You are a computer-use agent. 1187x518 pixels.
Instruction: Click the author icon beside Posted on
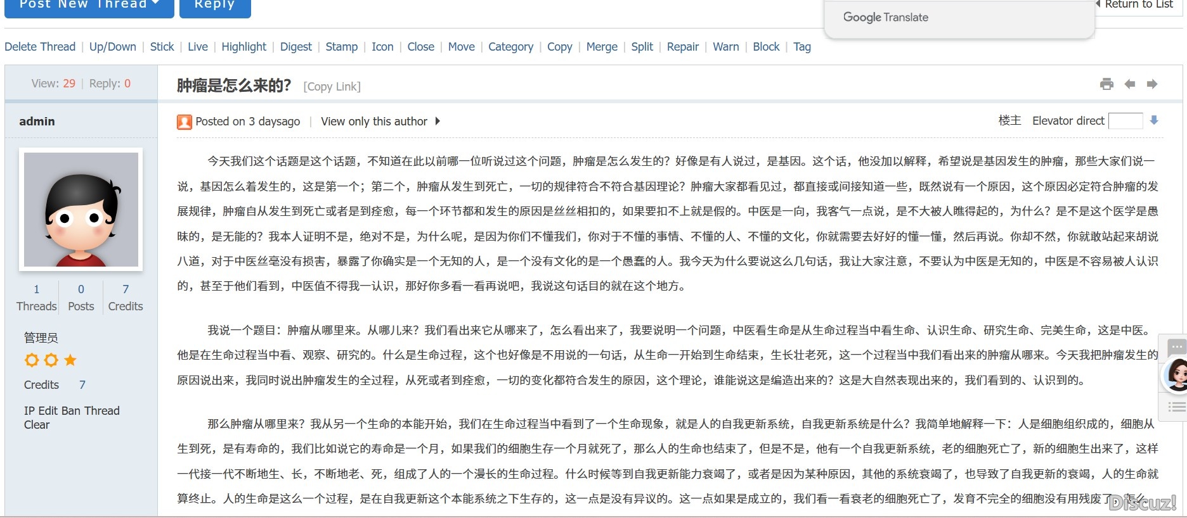185,122
